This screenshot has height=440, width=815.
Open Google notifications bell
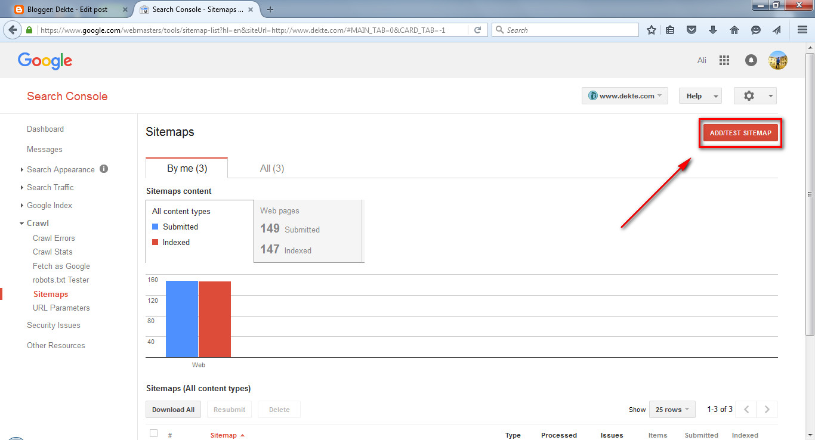[751, 60]
